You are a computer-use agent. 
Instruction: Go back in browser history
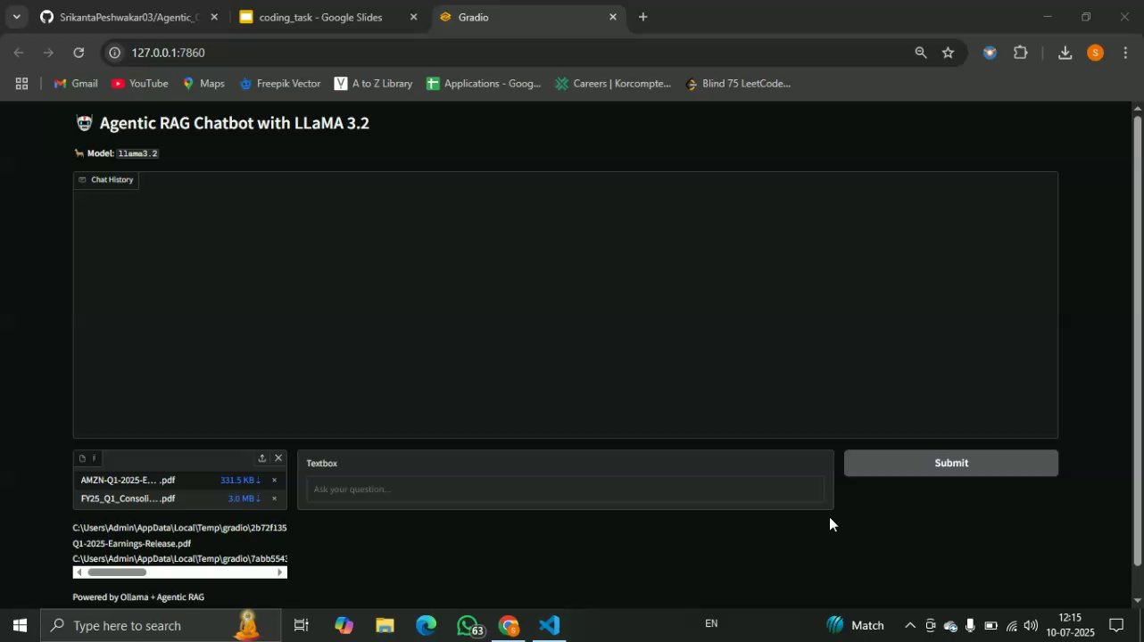click(19, 53)
